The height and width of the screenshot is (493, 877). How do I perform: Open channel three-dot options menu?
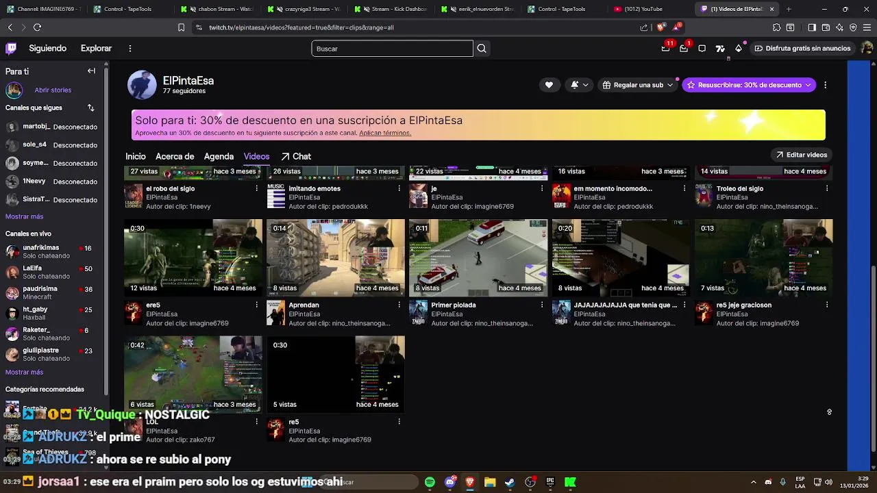click(825, 85)
